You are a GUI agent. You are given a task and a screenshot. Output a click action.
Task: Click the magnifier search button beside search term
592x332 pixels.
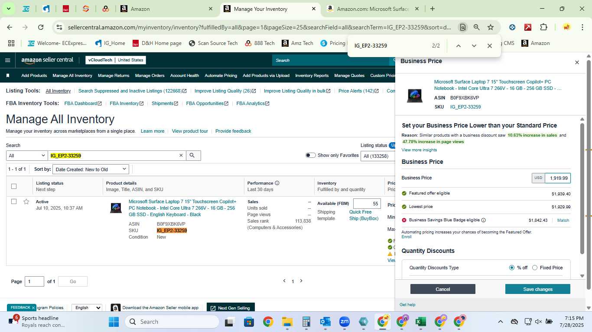click(193, 156)
